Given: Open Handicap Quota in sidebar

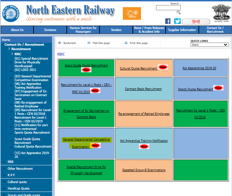Looking at the screenshot, I should pos(18,189).
